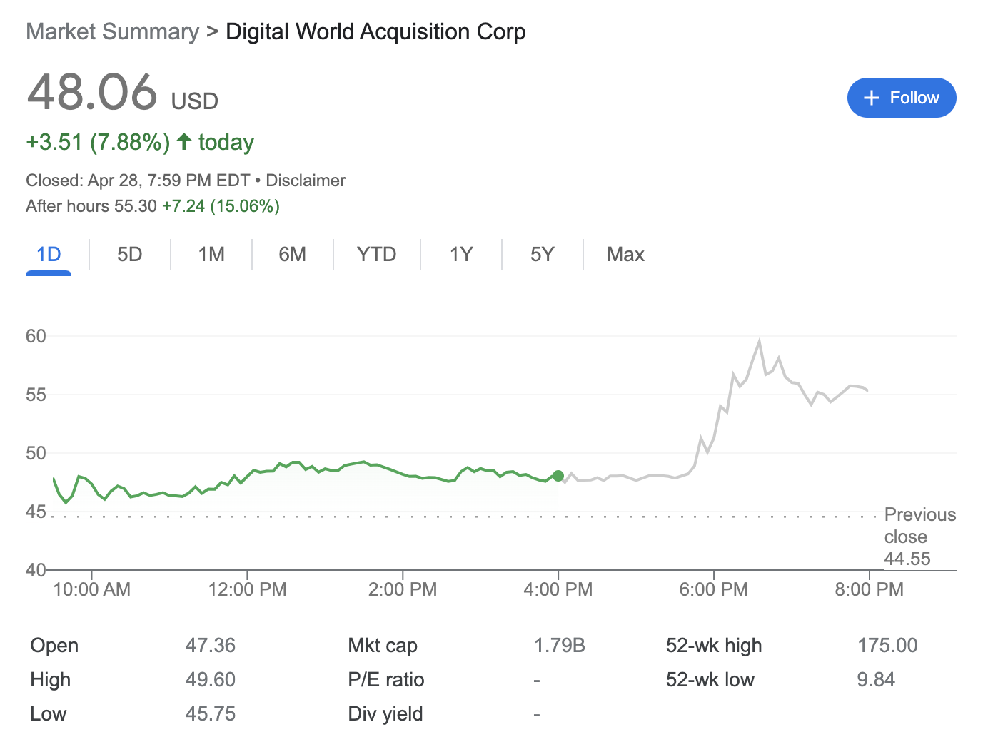Screen dimensions: 998x742
Task: Click the green dot at market close
Action: 558,476
